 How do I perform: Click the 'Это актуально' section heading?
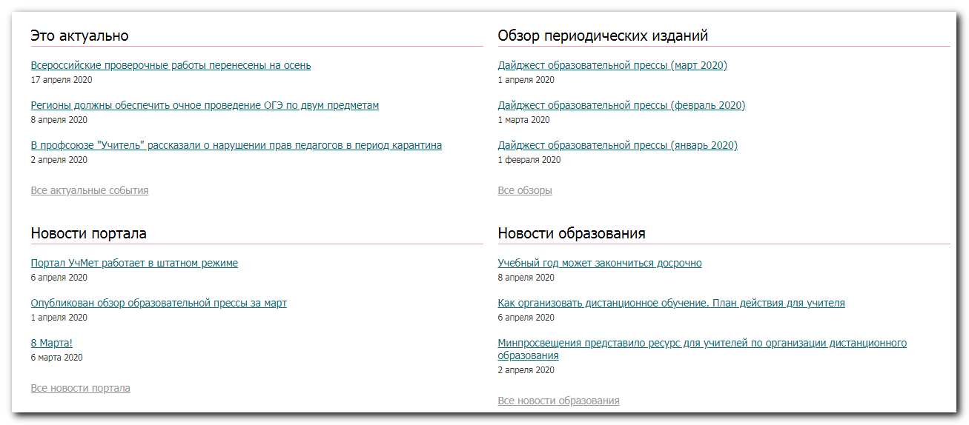click(x=80, y=36)
